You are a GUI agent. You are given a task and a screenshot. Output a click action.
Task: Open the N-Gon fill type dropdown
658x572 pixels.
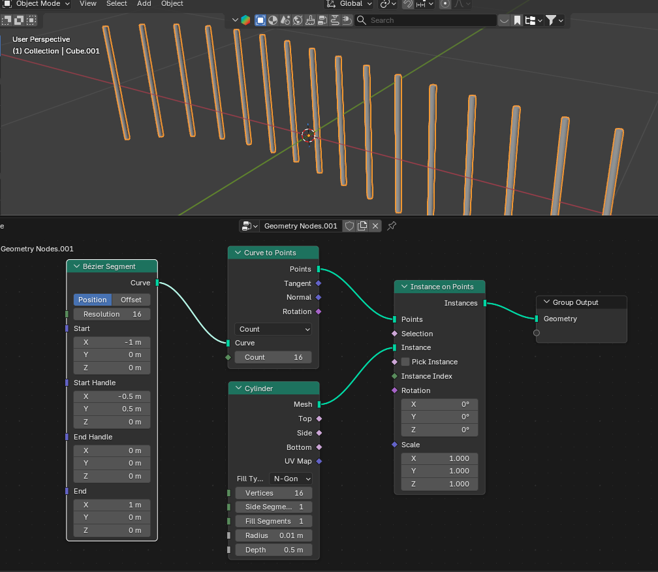point(291,479)
